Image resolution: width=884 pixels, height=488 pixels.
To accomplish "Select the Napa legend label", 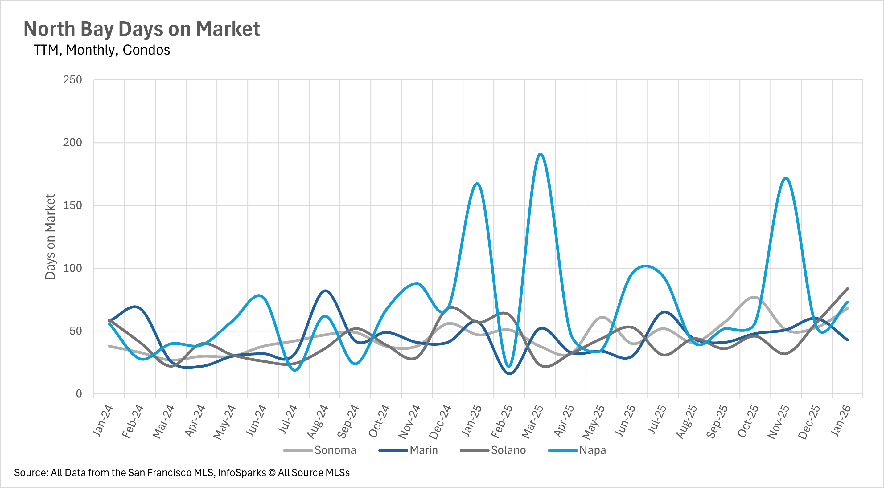I will (593, 450).
